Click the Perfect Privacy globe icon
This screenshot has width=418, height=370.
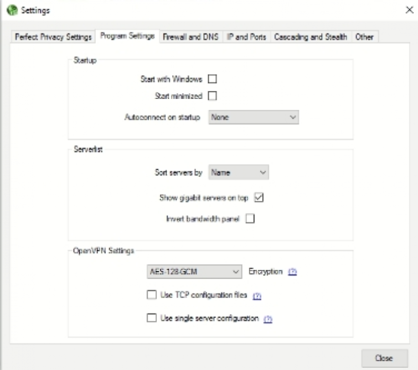12,10
